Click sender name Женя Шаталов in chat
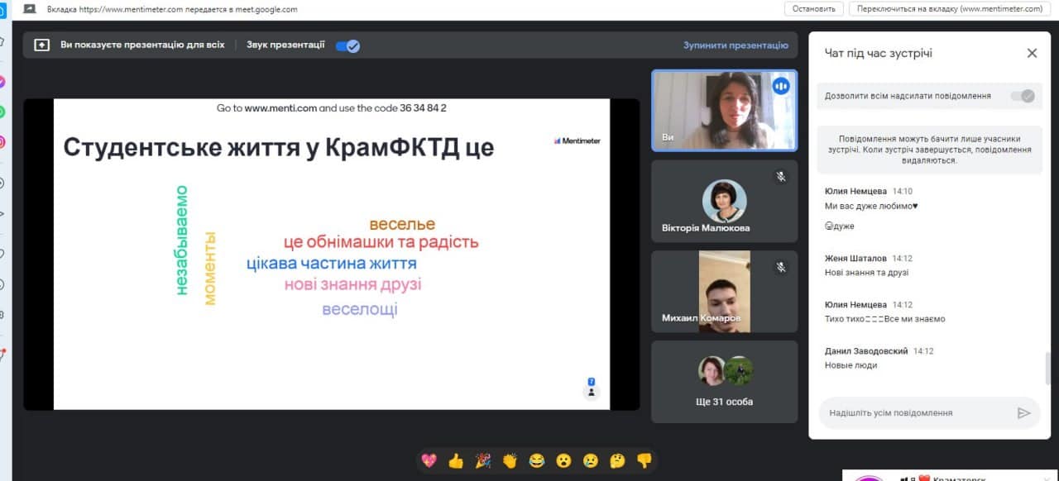Screen dimensions: 1059x481 [856, 258]
